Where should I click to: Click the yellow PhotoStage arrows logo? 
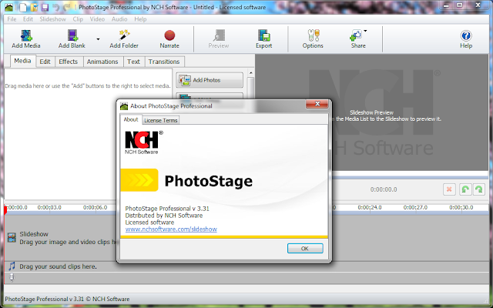[139, 180]
